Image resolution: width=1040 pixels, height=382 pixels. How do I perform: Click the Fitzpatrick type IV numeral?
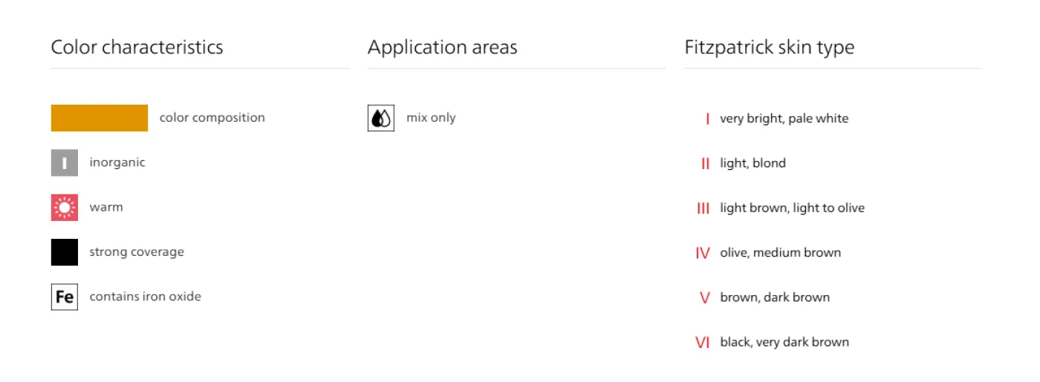(x=703, y=253)
